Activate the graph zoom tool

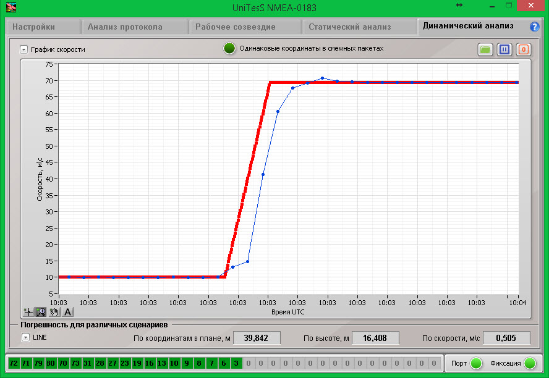pos(41,312)
